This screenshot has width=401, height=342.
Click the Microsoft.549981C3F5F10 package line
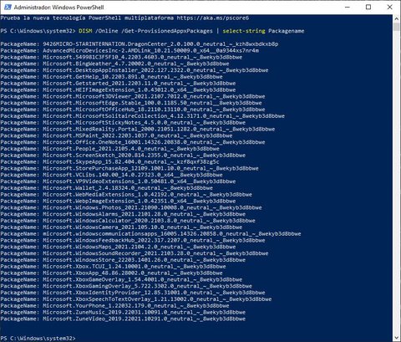(x=121, y=57)
